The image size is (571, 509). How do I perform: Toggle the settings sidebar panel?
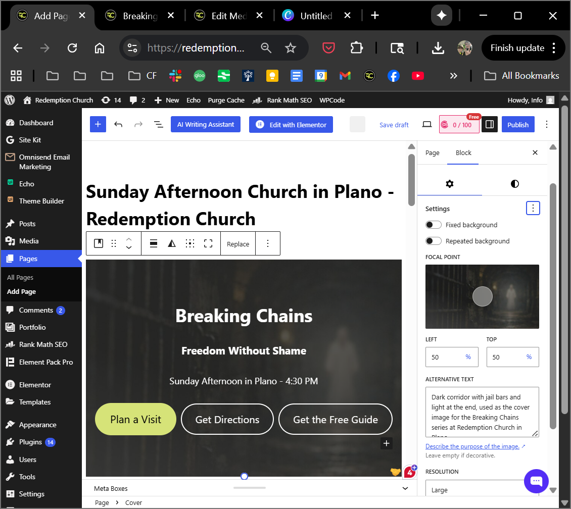(x=490, y=125)
